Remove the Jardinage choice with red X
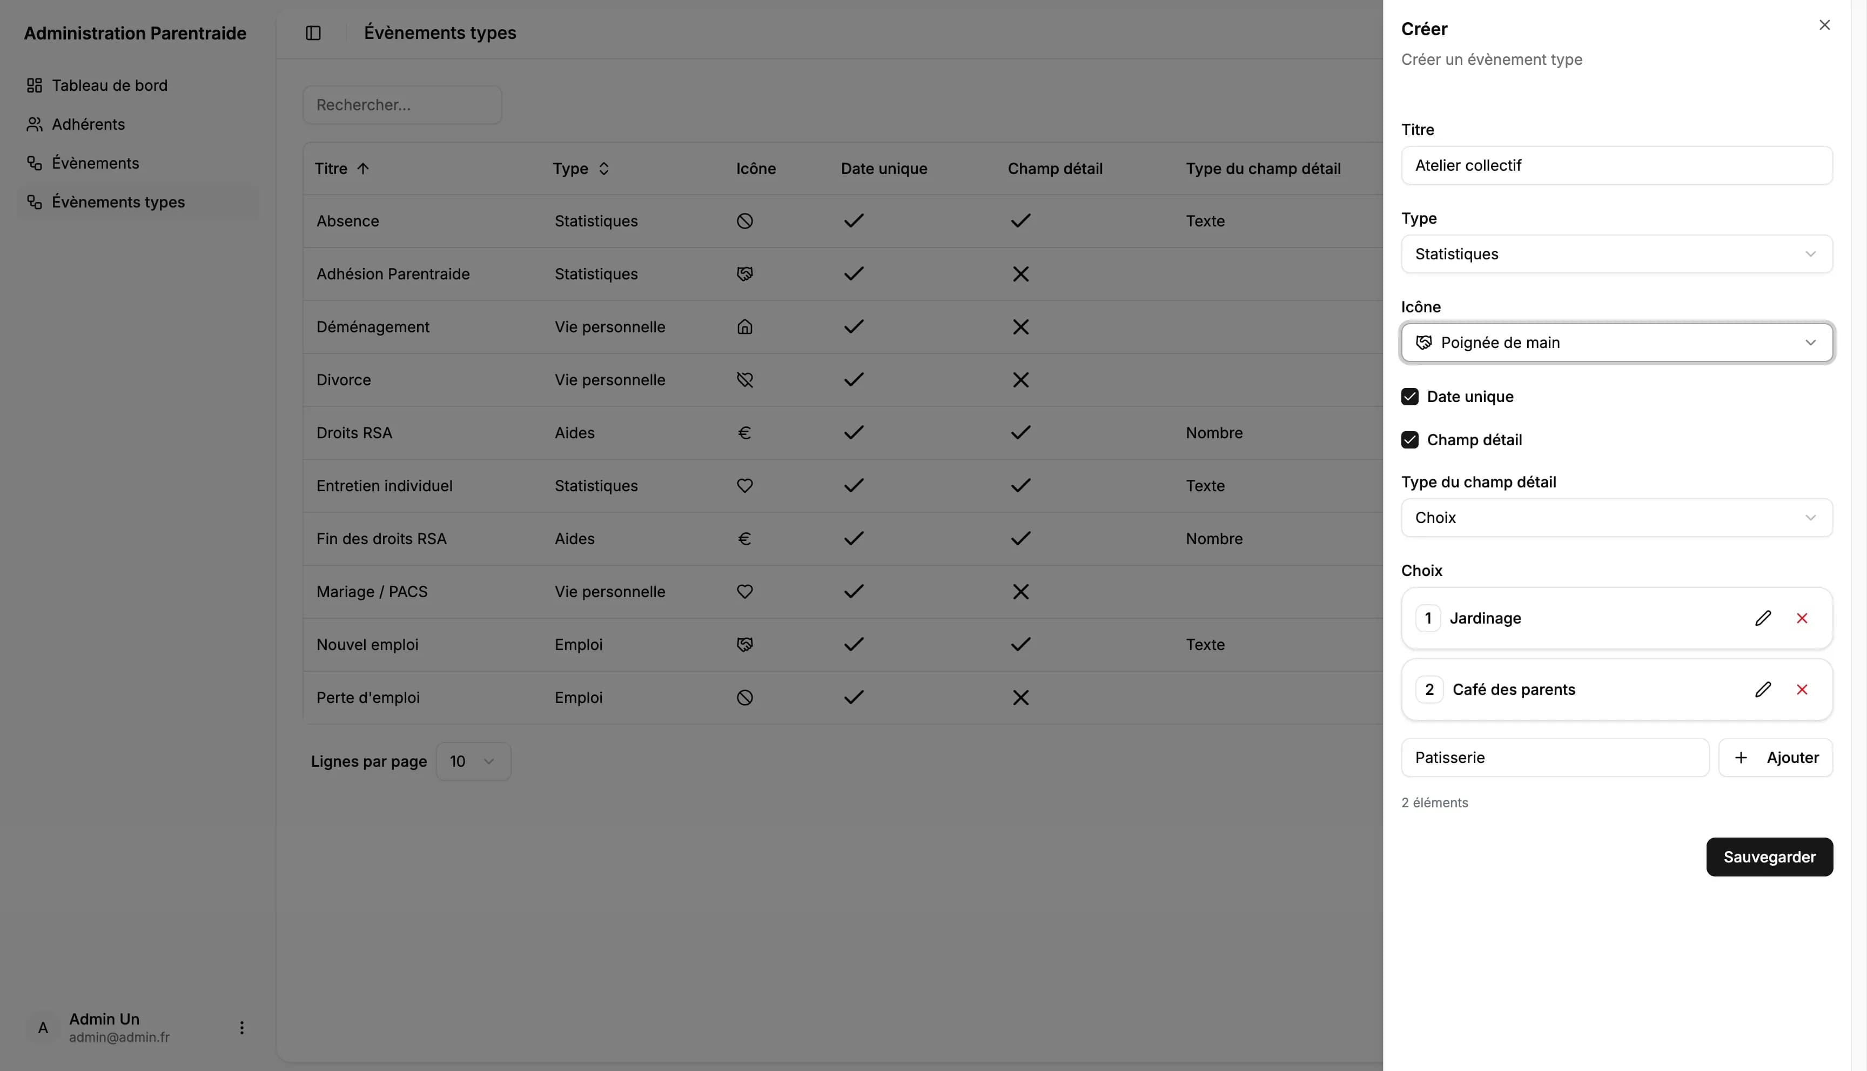 1802,618
